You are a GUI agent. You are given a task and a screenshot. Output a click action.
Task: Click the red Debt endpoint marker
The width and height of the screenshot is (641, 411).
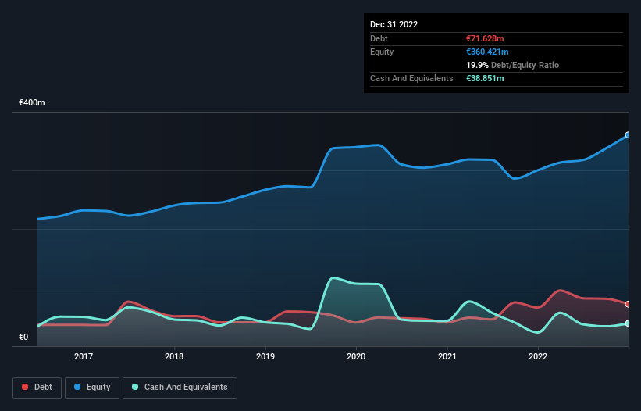628,304
